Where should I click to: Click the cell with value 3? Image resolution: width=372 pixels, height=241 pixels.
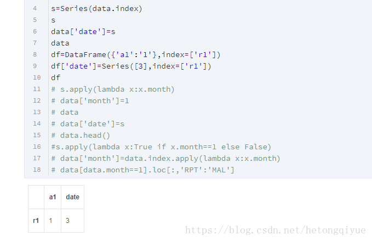[68, 221]
